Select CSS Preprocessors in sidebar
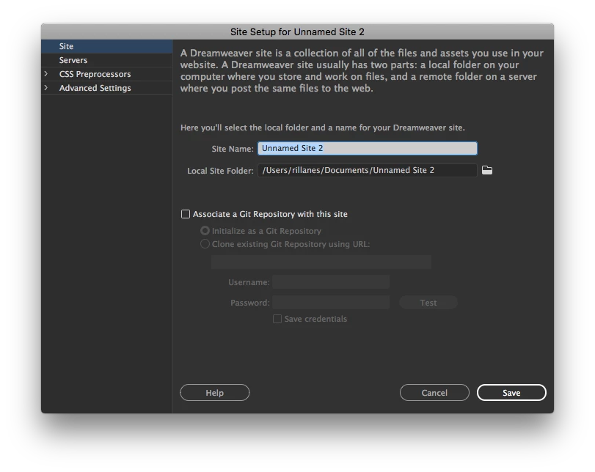Screen dimensions: 595x472 point(95,74)
